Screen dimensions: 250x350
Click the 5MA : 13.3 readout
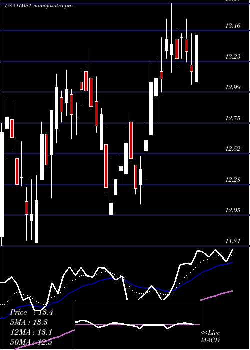29,322
